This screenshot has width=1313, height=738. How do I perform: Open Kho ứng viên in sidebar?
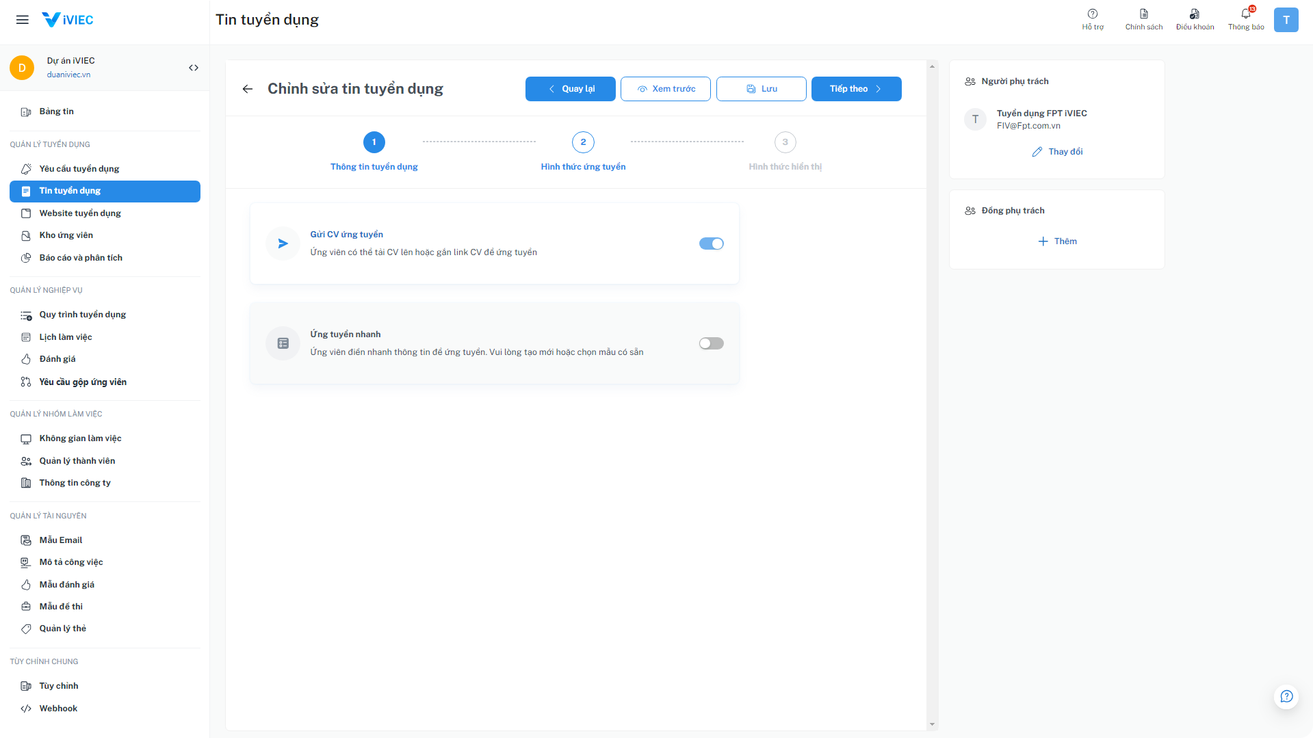coord(66,235)
